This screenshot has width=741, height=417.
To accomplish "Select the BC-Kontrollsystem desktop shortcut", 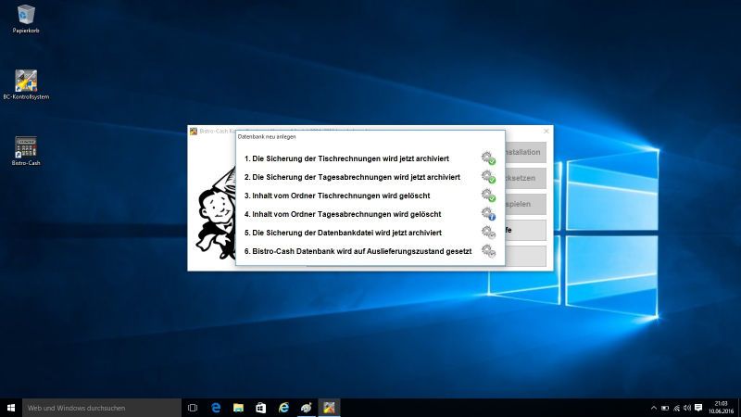I will tap(26, 84).
